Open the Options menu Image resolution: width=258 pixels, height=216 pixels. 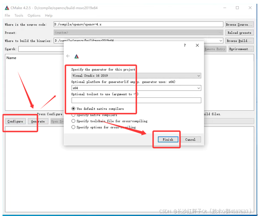click(x=34, y=15)
